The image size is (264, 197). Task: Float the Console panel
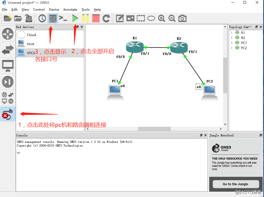pos(201,135)
